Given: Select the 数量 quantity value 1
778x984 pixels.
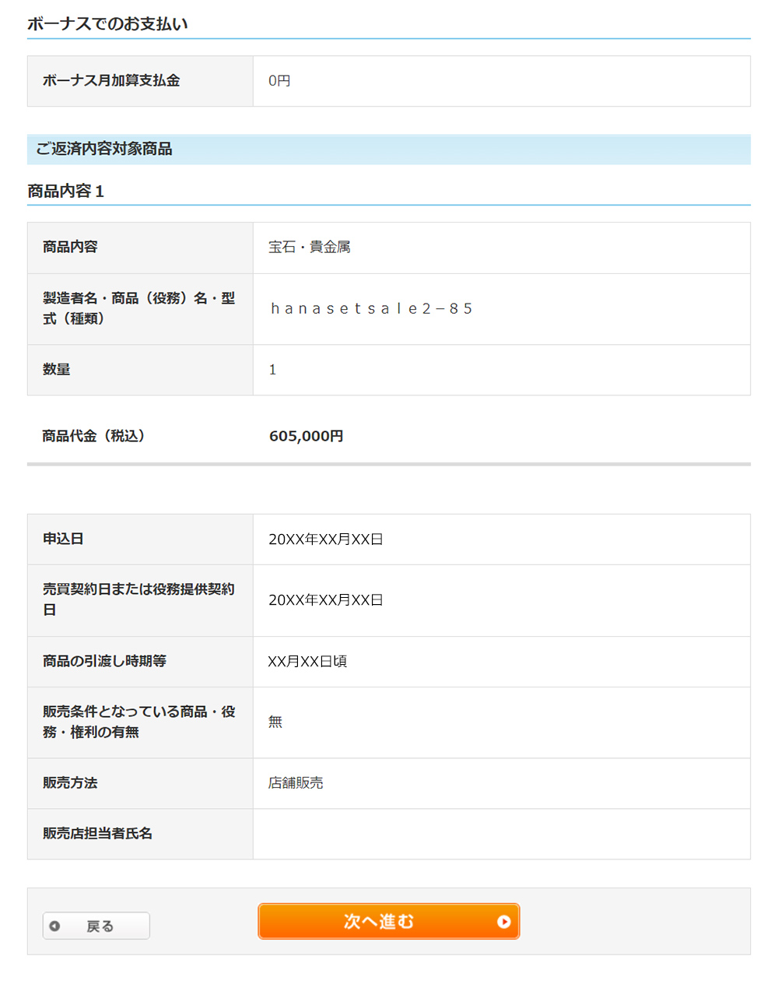Looking at the screenshot, I should (x=272, y=370).
